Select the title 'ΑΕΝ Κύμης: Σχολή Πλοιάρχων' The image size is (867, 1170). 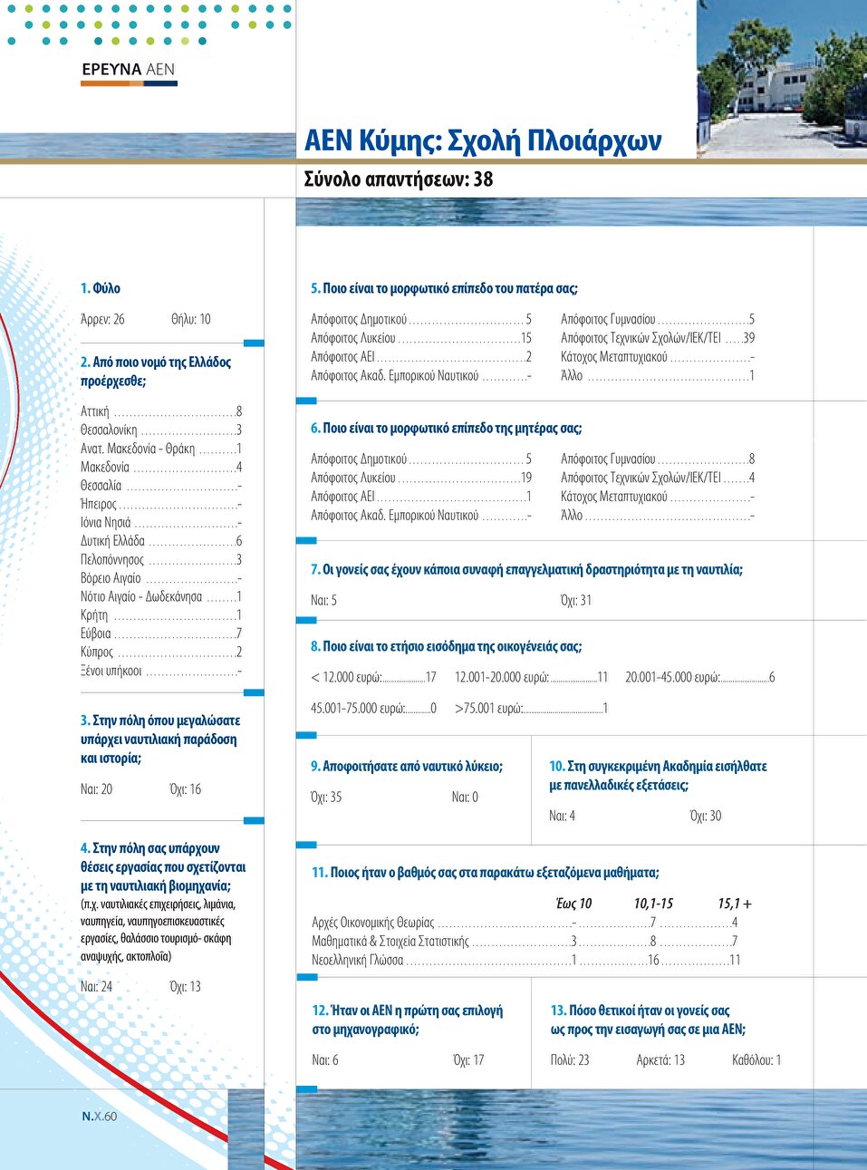(483, 140)
